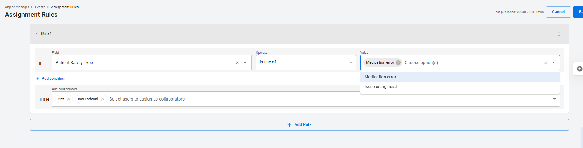
Task: Open the Operator 'is any of' dropdown
Action: 306,63
